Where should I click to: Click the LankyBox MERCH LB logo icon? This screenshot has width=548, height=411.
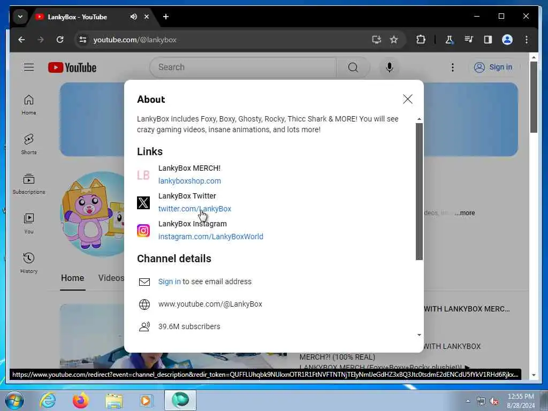click(143, 175)
